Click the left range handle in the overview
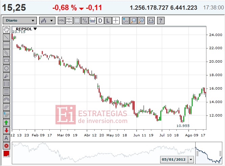 [197, 154]
